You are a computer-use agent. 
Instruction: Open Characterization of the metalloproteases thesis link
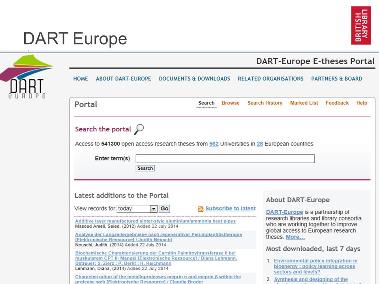point(158,279)
